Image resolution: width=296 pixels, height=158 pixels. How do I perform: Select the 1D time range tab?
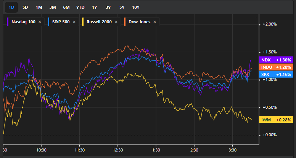[x=11, y=7]
